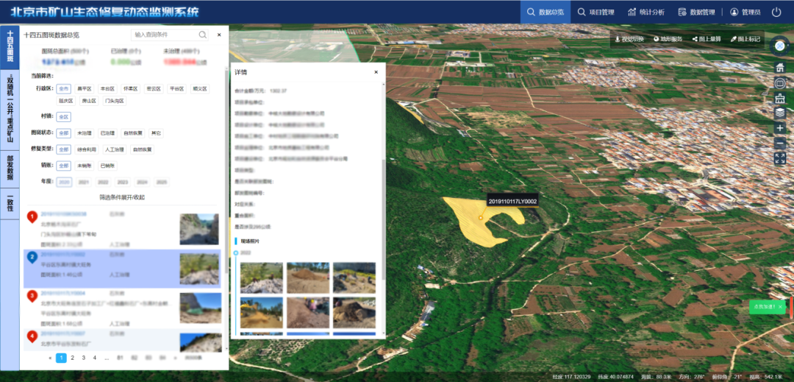This screenshot has width=794, height=382.
Task: Toggle fullscreen map view icon
Action: tap(780, 158)
